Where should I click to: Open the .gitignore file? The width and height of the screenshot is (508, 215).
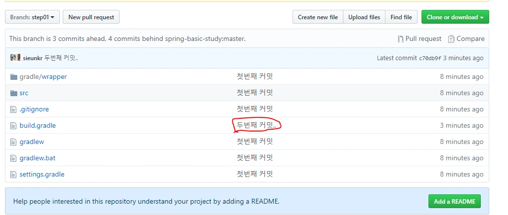tap(34, 109)
